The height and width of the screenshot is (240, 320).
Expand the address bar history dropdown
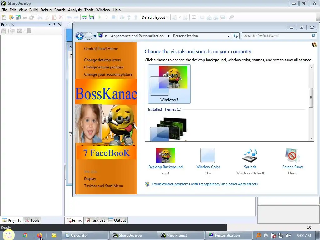pos(228,36)
